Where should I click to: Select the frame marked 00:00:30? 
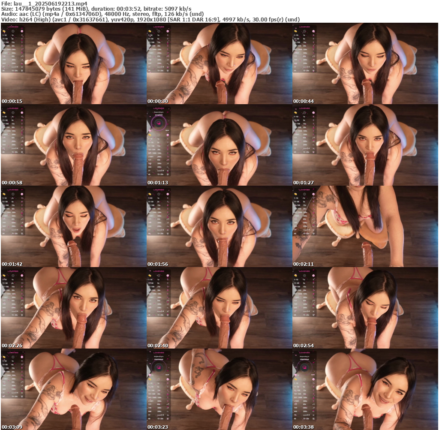(219, 64)
